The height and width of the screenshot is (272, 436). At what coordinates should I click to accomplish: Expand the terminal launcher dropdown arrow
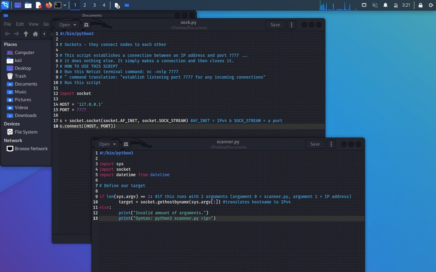65,5
